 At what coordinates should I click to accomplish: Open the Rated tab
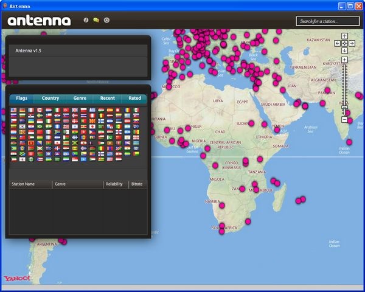(134, 98)
